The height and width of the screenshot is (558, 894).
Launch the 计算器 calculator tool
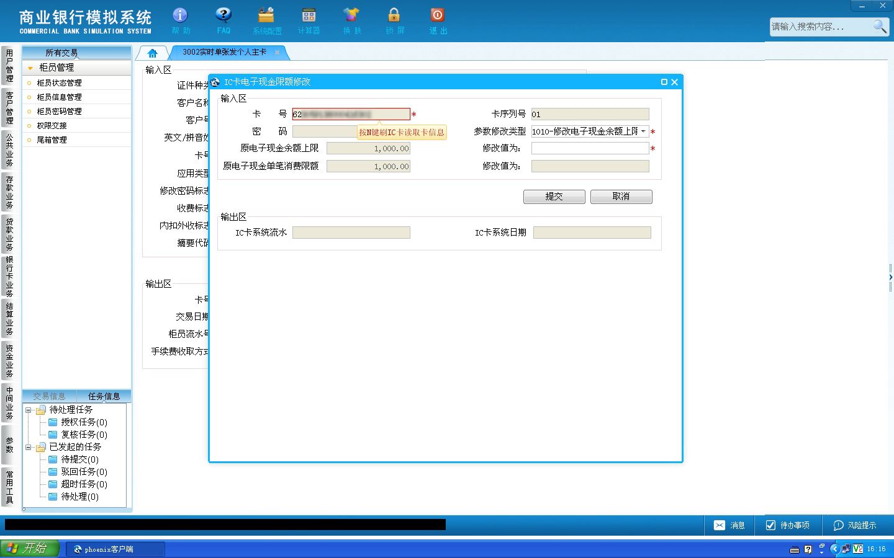coord(309,20)
